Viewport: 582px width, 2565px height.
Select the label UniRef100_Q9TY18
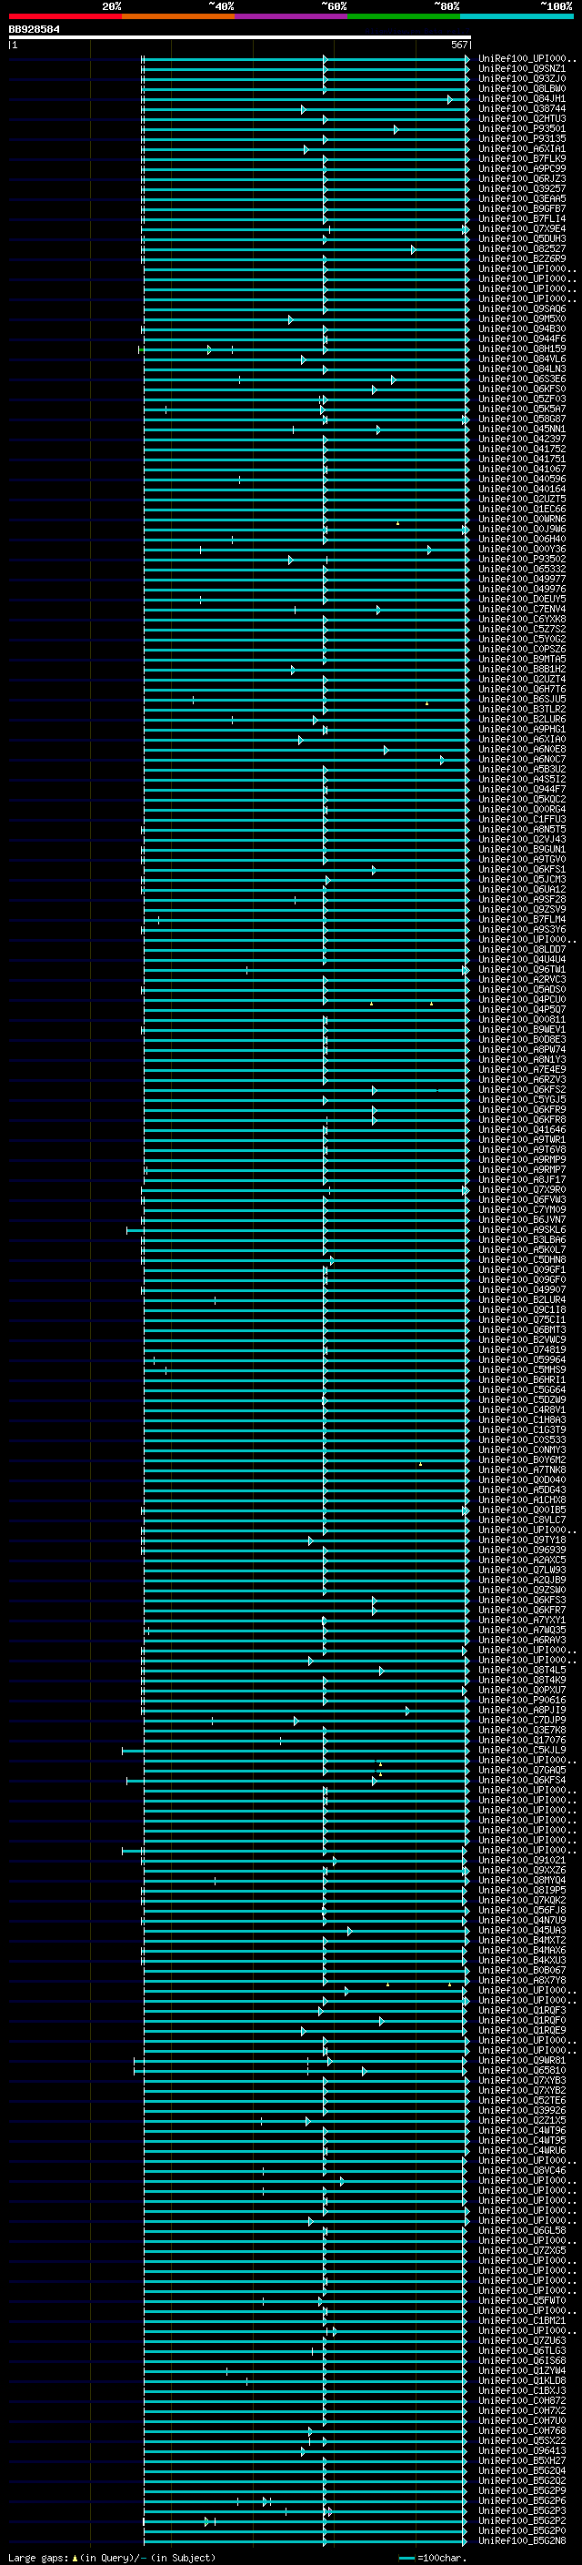click(x=522, y=1540)
